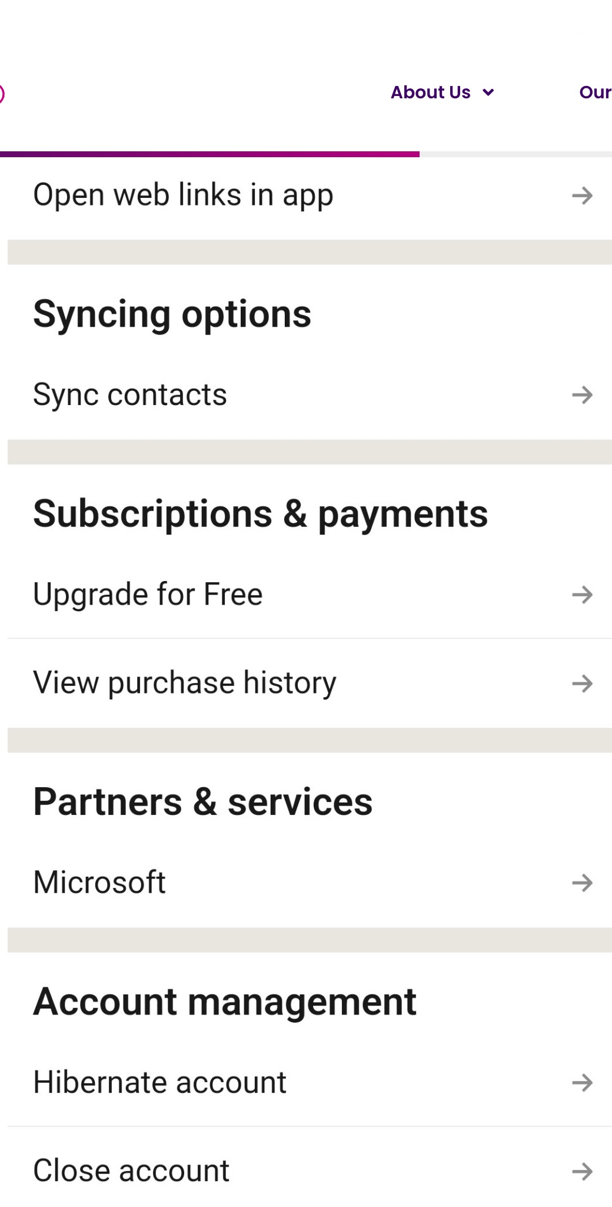
Task: Click arrow icon beside Open web links in app
Action: [582, 195]
